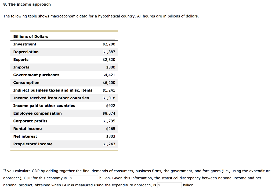
Task: Select the Government purchases row label
Action: coord(36,75)
